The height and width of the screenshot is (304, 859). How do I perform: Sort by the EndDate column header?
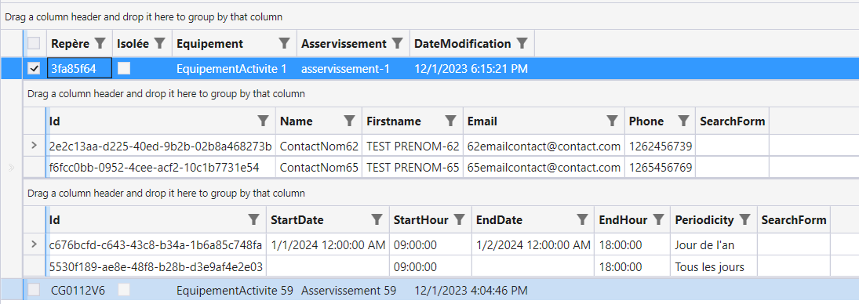click(x=498, y=220)
